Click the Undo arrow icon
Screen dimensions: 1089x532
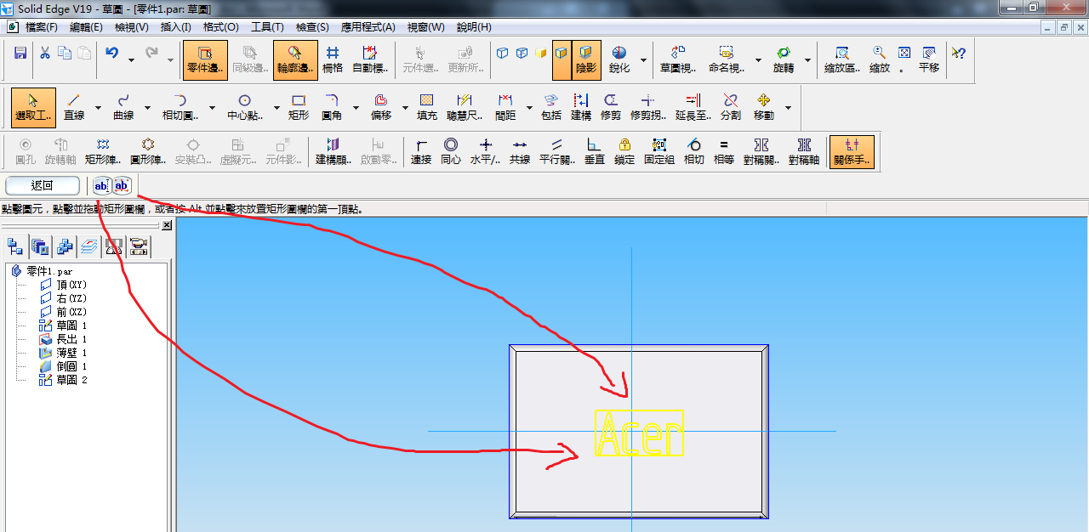112,53
